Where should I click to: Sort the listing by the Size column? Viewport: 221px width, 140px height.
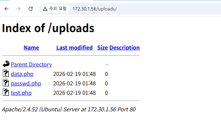[x=102, y=48]
